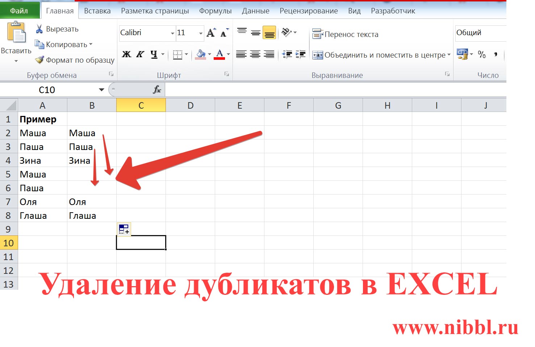This screenshot has height=347, width=535.
Task: Click the Cut (Вырезать) scissors icon
Action: (x=39, y=29)
